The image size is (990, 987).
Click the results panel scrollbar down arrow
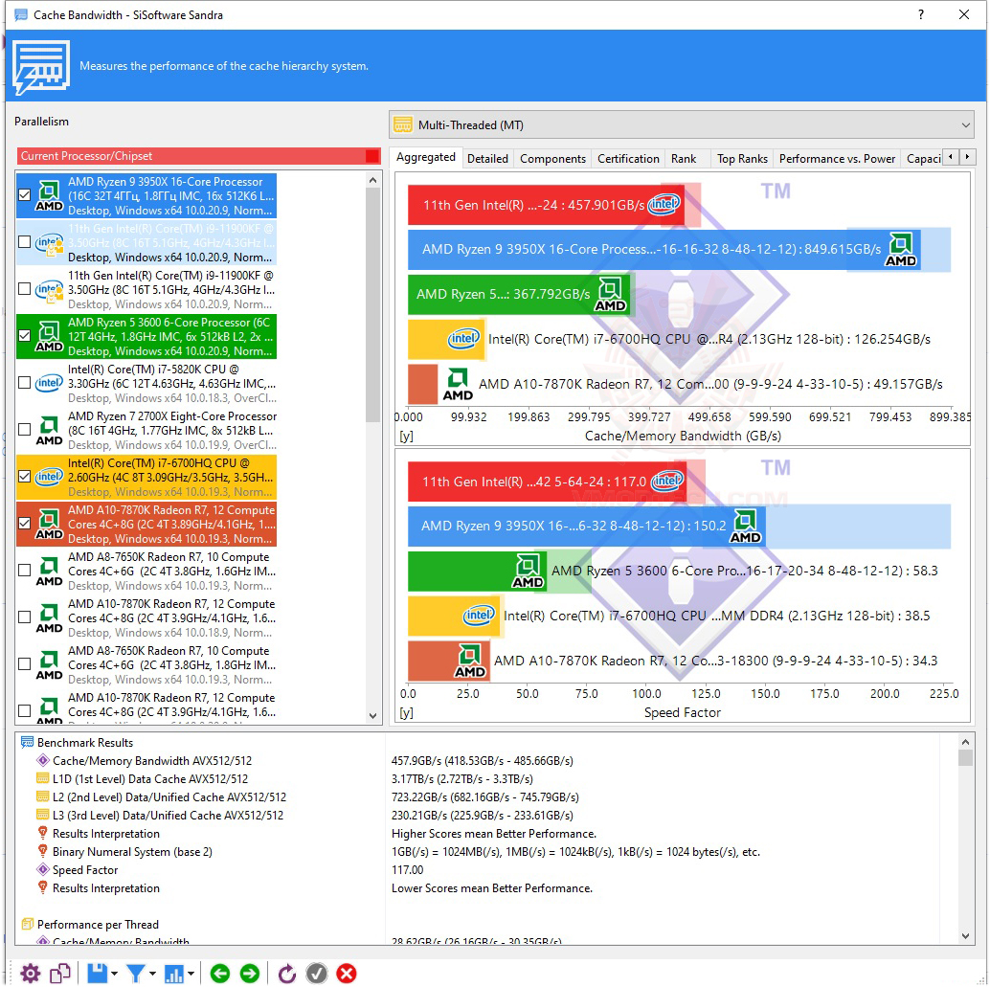965,936
